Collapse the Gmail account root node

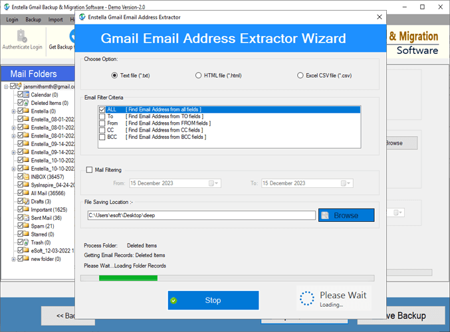coord(6,86)
